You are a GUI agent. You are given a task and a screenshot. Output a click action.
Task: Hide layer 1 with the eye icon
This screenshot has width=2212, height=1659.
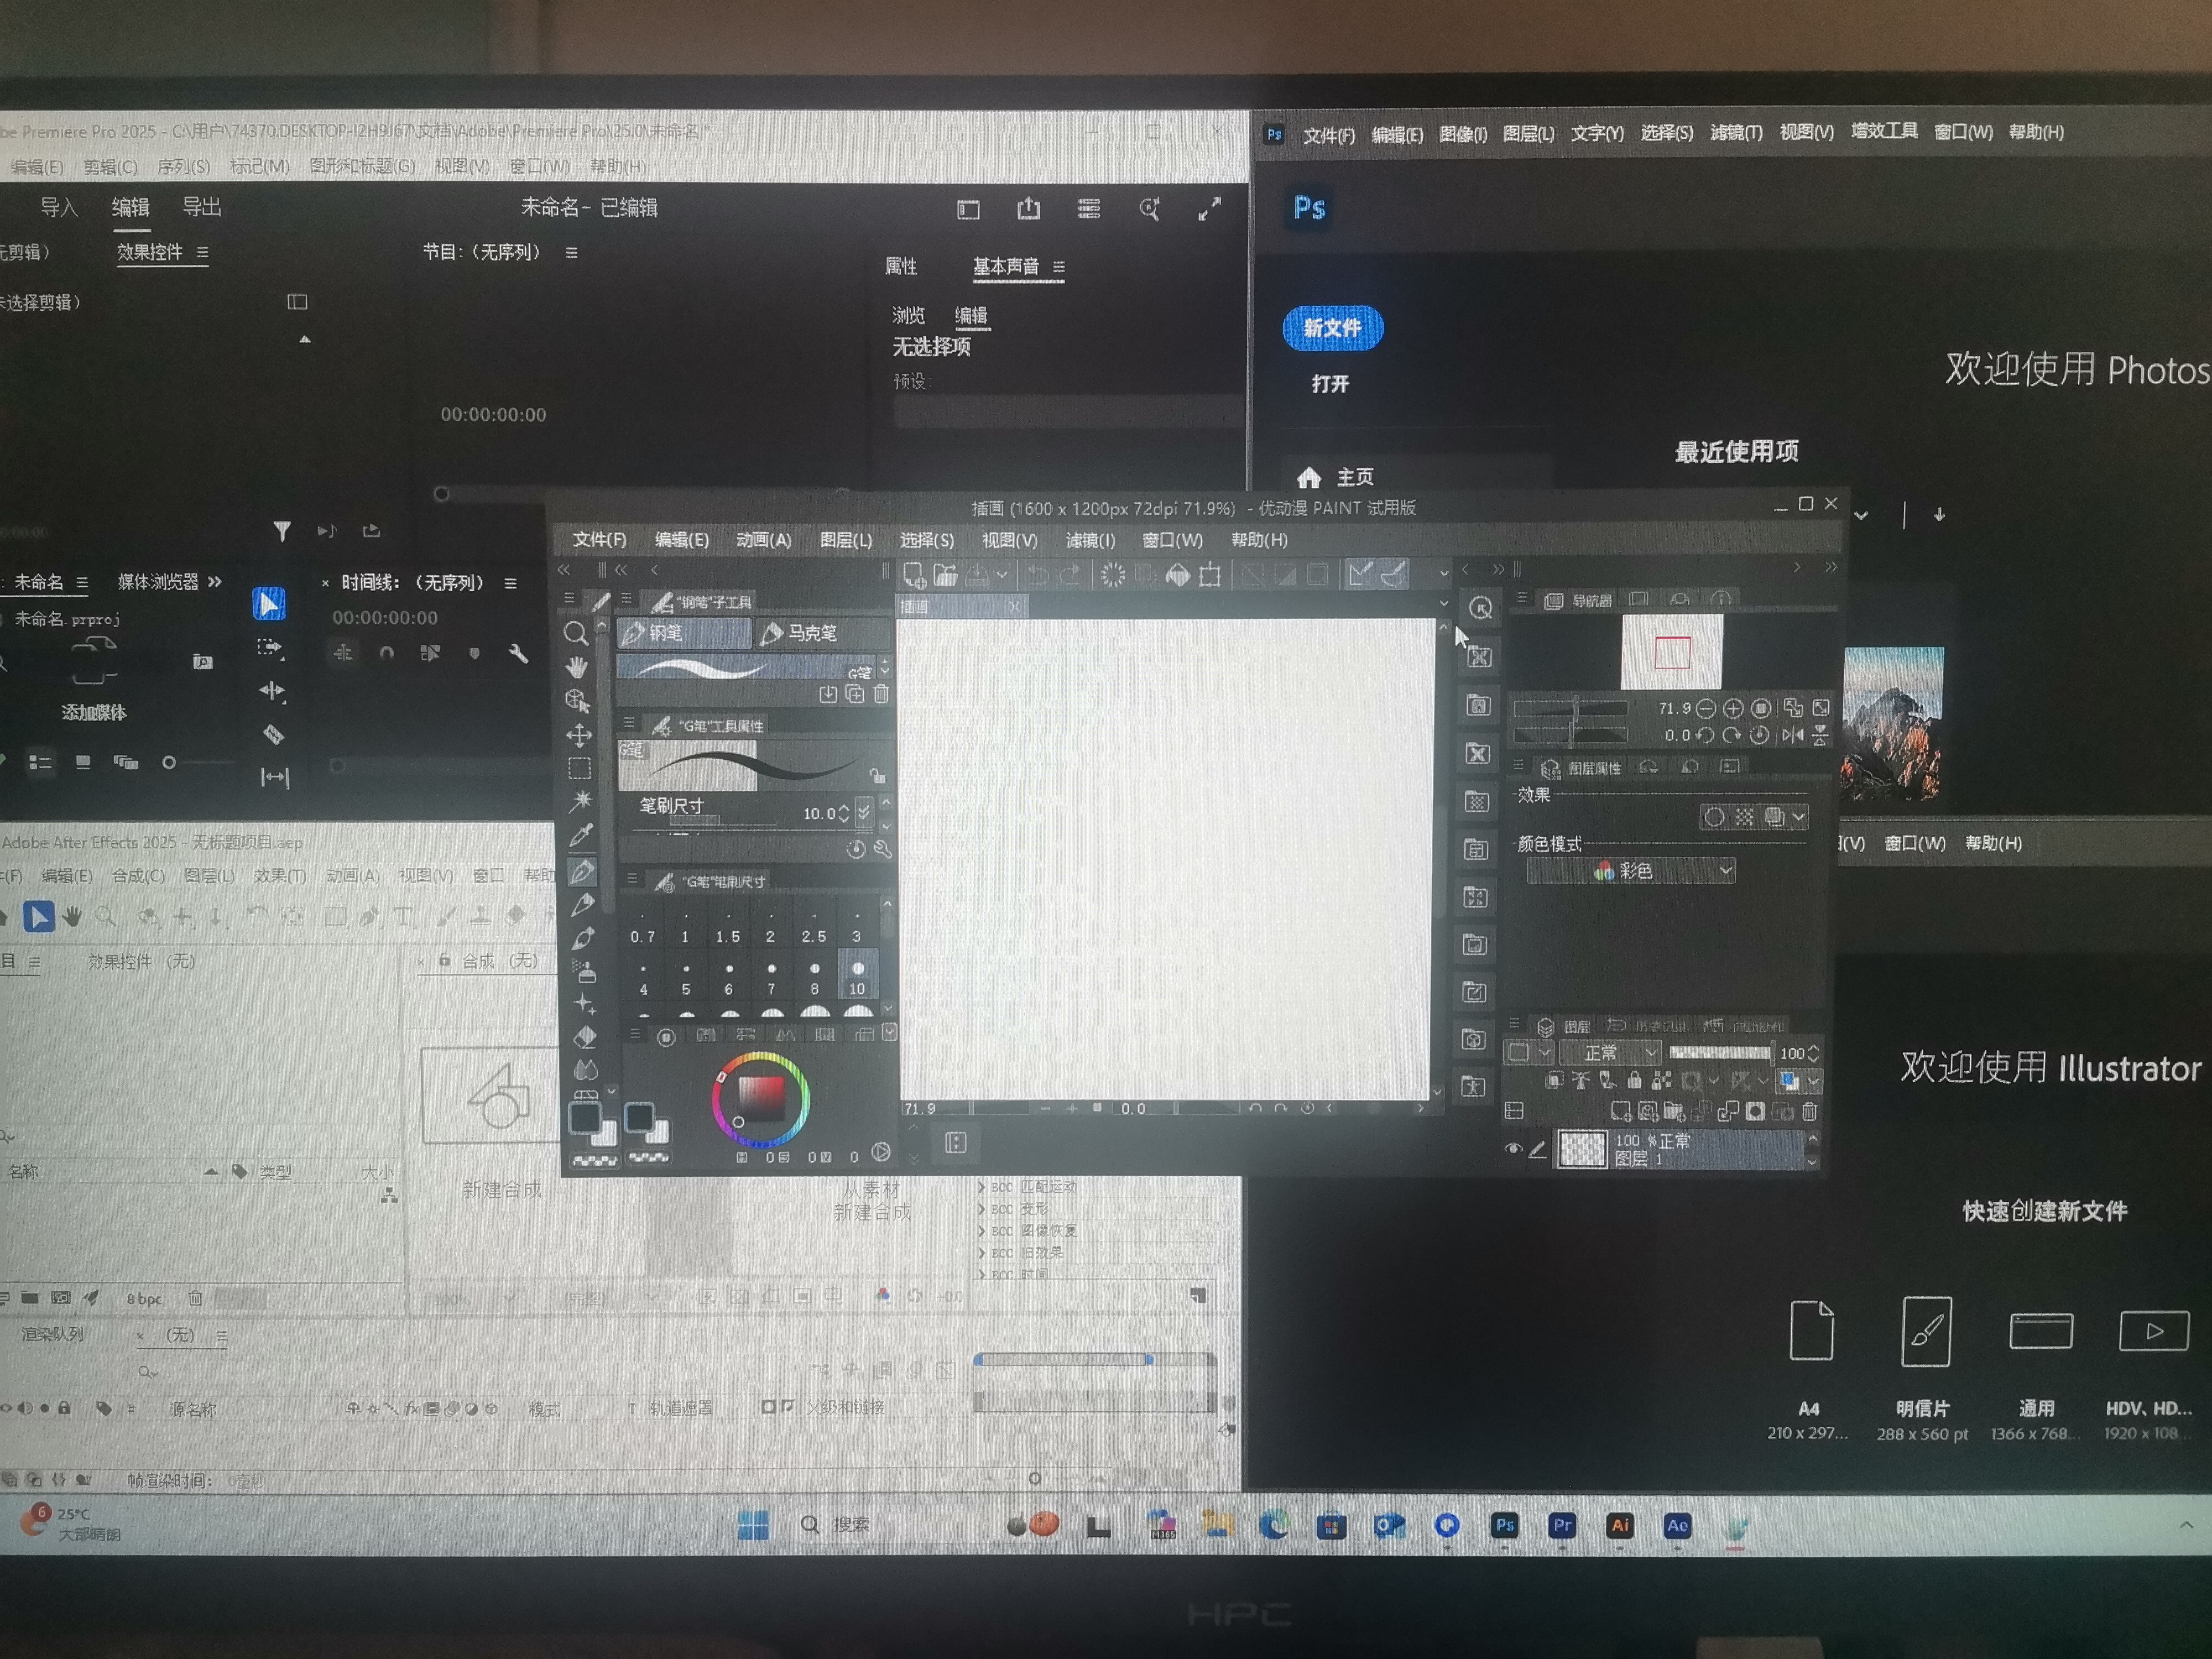pyautogui.click(x=1513, y=1149)
